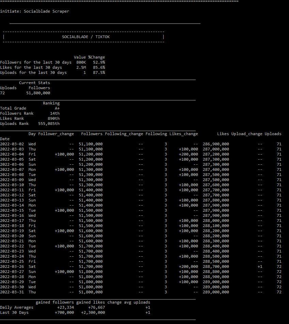Click the date '2022-03-22' in the table
This screenshot has width=289, height=324.
pos(12,246)
